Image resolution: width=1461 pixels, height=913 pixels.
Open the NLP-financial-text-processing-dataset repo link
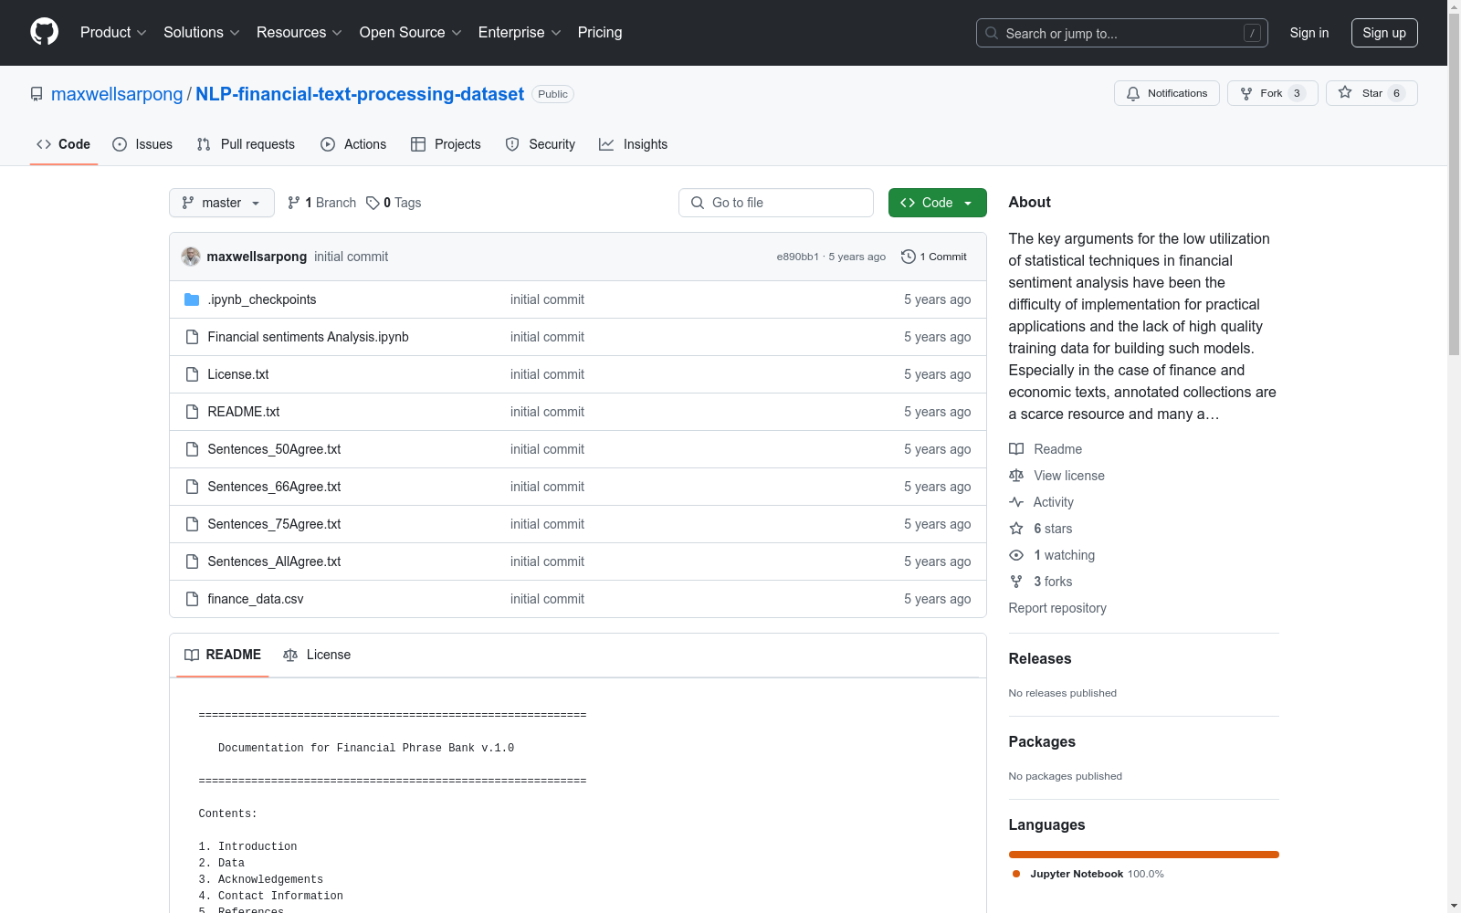(360, 94)
